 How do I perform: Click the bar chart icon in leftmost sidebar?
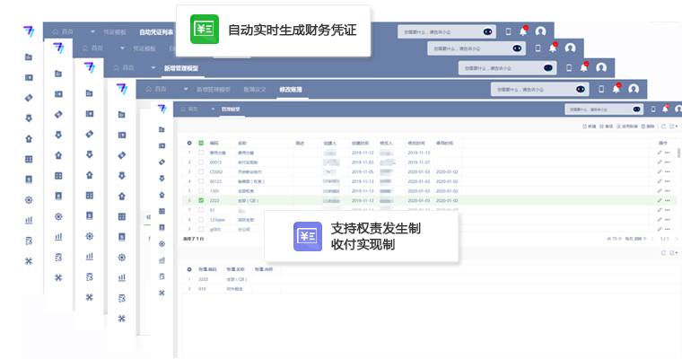tap(29, 219)
